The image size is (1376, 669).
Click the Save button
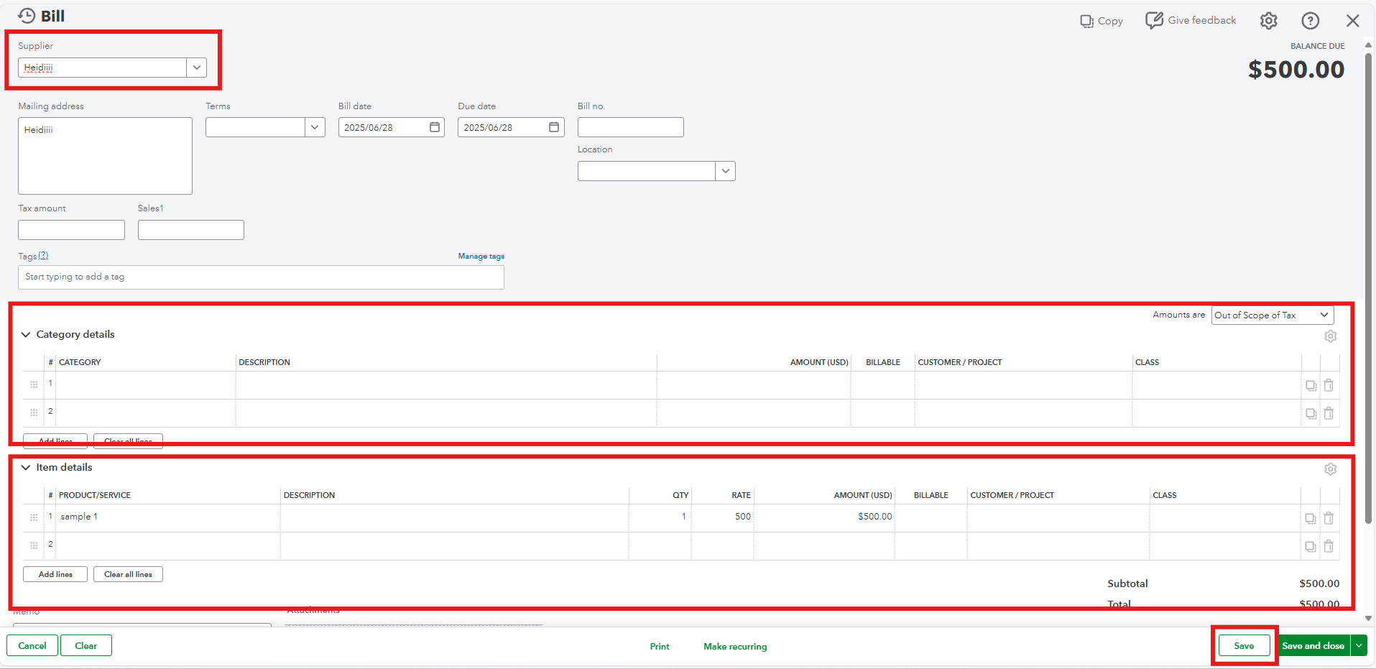tap(1243, 646)
